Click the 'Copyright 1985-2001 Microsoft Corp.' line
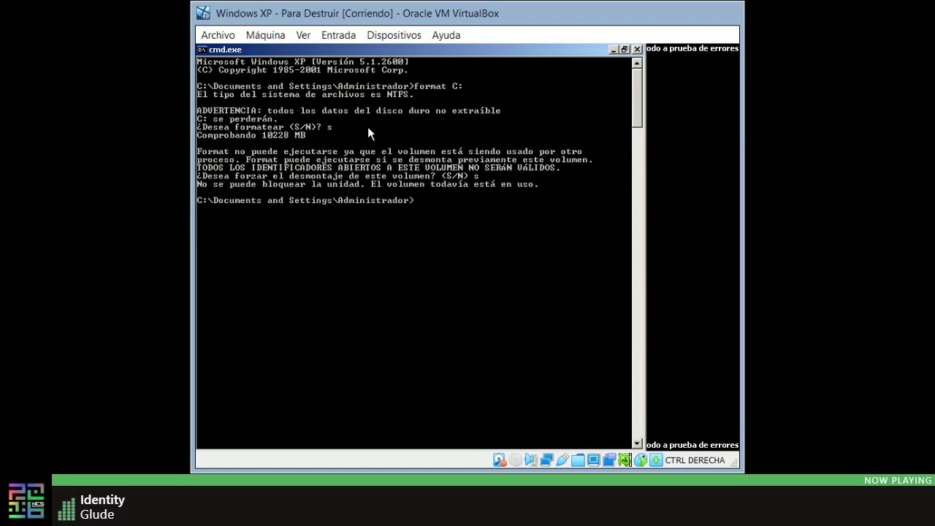The image size is (935, 526). [x=302, y=70]
